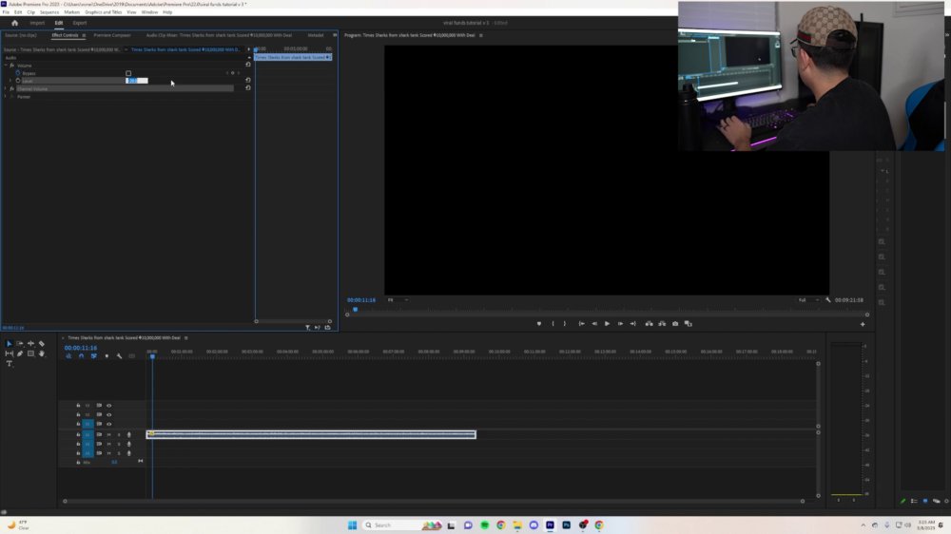
Task: Select the Type tool
Action: 10,364
